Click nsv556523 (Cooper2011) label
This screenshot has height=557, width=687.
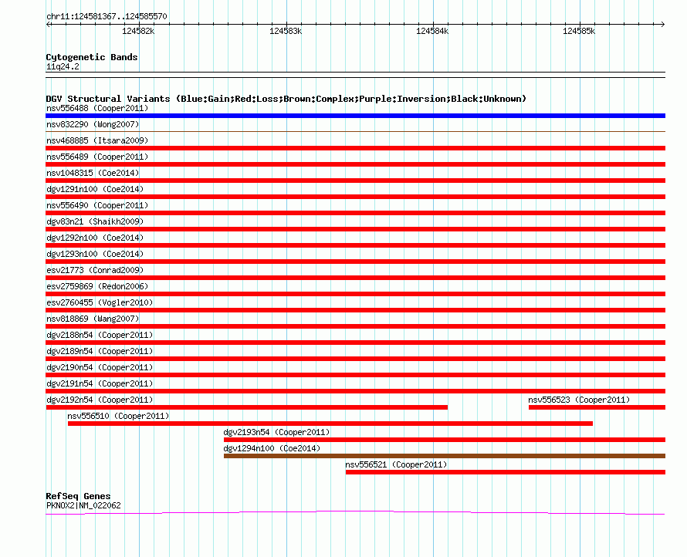tap(579, 400)
